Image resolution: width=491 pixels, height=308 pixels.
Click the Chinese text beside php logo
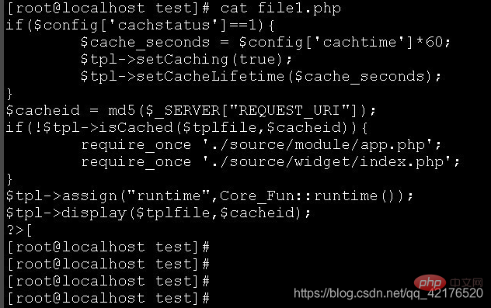click(x=467, y=282)
